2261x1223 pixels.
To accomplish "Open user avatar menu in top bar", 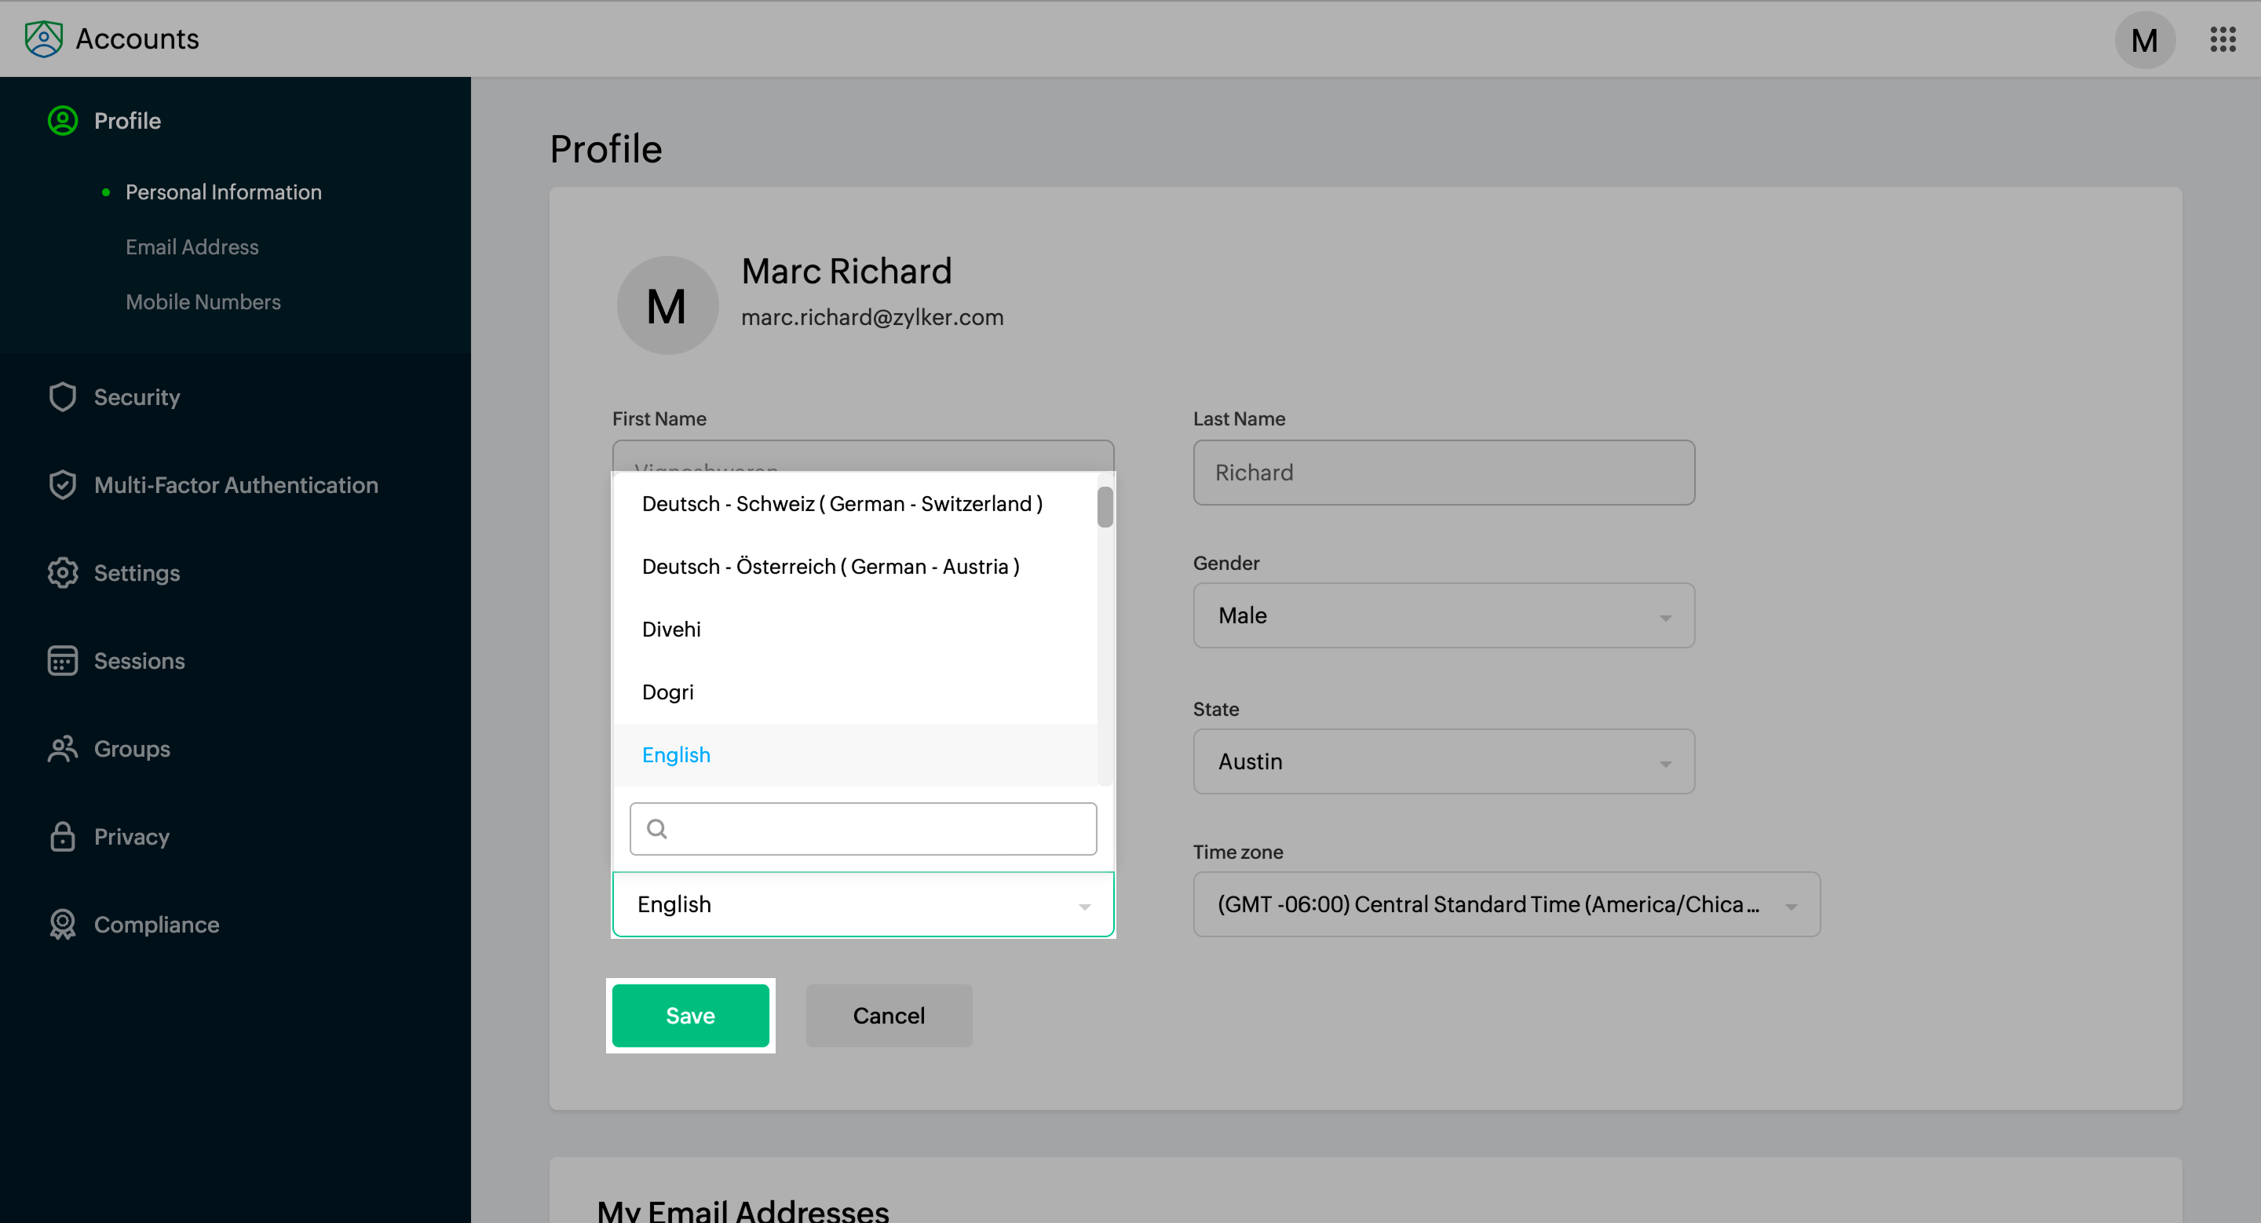I will click(2143, 39).
